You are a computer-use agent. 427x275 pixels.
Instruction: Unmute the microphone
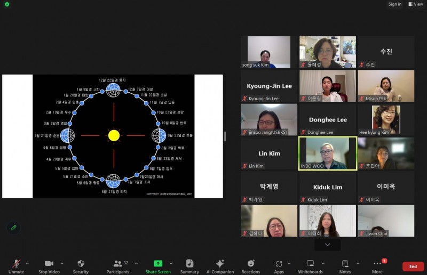[16, 266]
